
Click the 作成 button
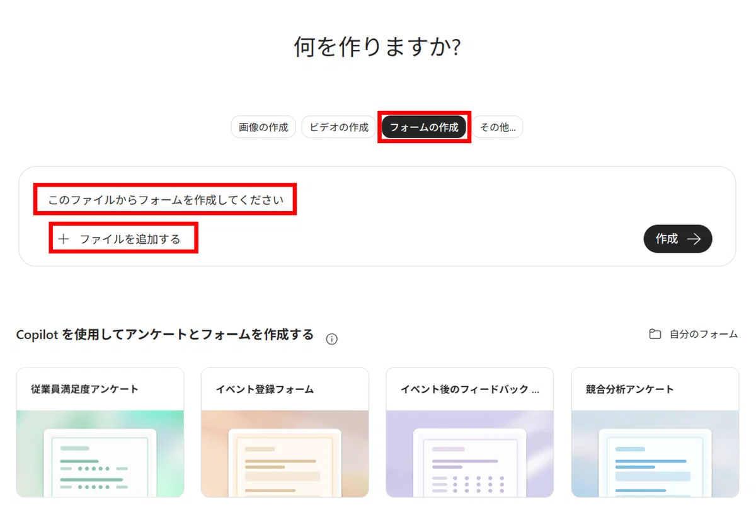[x=678, y=239]
